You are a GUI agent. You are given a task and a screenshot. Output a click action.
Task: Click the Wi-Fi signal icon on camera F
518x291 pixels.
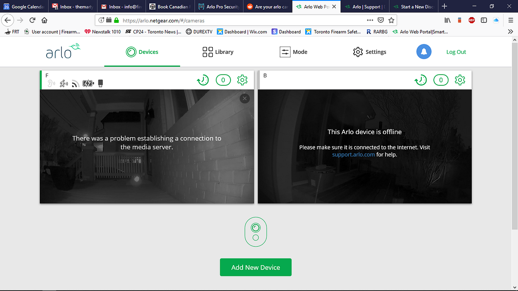click(75, 83)
